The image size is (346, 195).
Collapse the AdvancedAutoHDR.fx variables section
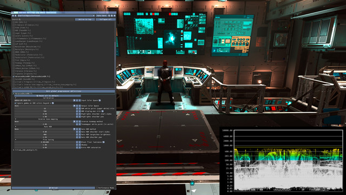pyautogui.click(x=14, y=94)
